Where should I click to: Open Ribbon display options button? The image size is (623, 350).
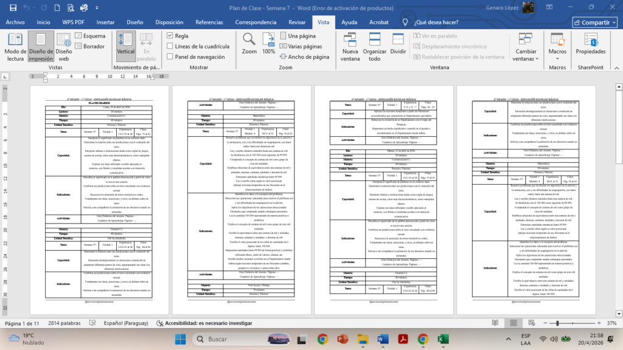coord(549,7)
